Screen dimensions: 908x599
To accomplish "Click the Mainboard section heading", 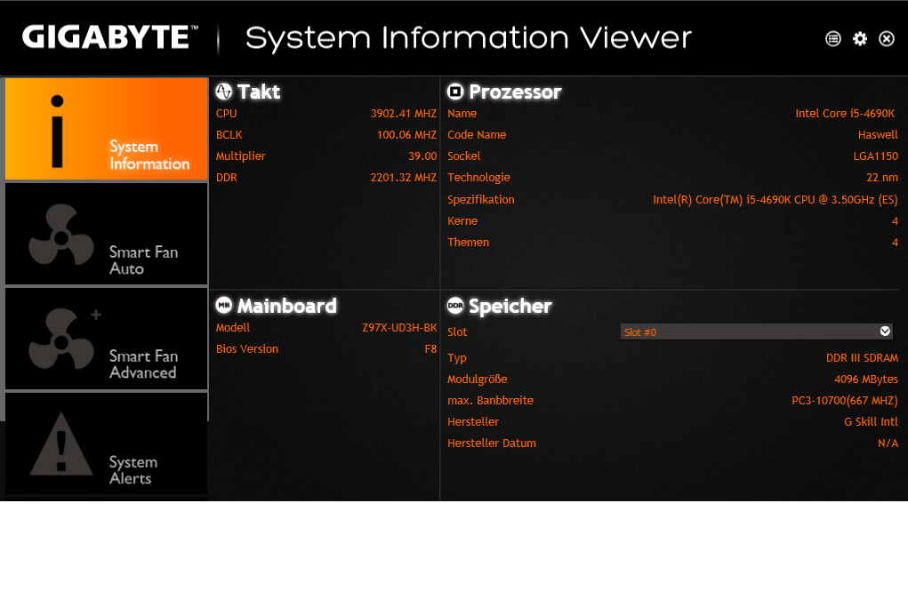I will 287,306.
